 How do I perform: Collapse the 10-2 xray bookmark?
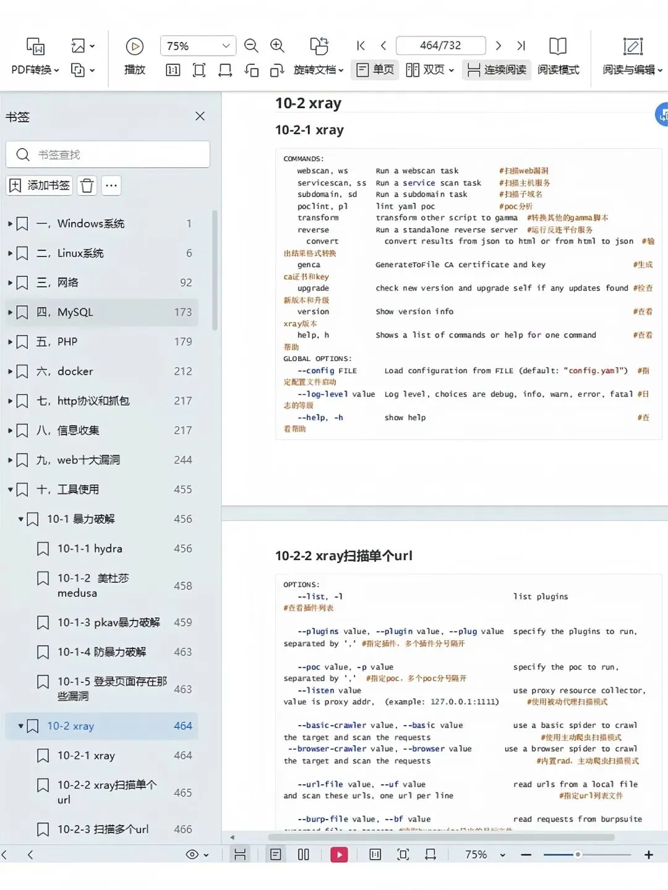(20, 726)
